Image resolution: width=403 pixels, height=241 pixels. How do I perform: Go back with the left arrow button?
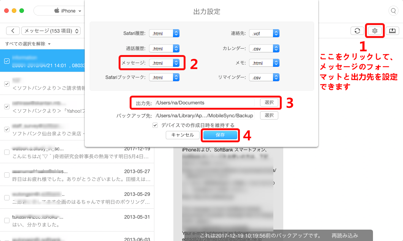pyautogui.click(x=13, y=31)
